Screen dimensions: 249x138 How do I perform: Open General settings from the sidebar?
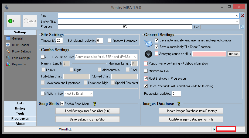tap(17, 38)
